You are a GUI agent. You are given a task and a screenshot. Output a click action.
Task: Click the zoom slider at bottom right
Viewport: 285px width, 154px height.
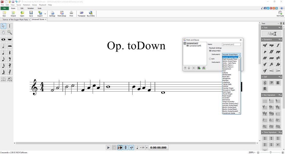270,152
